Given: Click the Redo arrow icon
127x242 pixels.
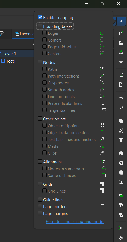Looking at the screenshot, I should click(121, 107).
